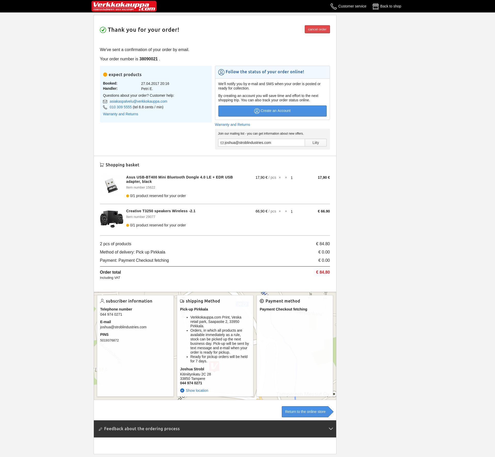495x457 pixels.
Task: Click the green order confirmed checkmark icon
Action: click(x=103, y=30)
